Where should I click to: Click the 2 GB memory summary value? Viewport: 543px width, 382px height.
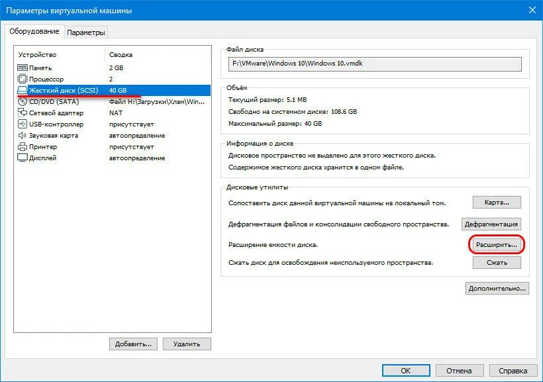116,68
